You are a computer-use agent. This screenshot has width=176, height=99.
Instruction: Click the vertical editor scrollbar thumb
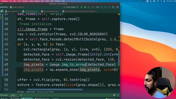tap(119, 58)
